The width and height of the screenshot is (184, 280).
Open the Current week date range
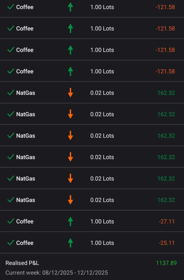57,273
